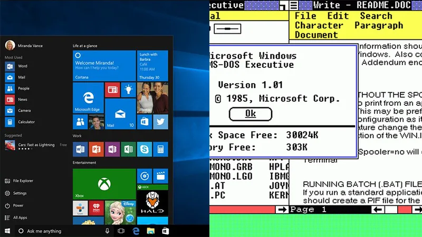
Task: Open the Cortana welcome tile
Action: coord(104,65)
